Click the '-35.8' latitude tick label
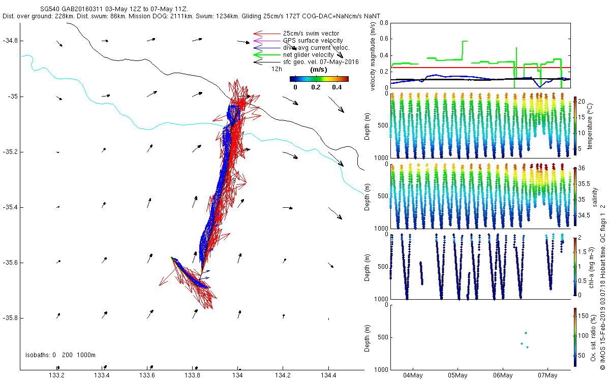Image resolution: width=610 pixels, height=381 pixels. tap(10, 318)
